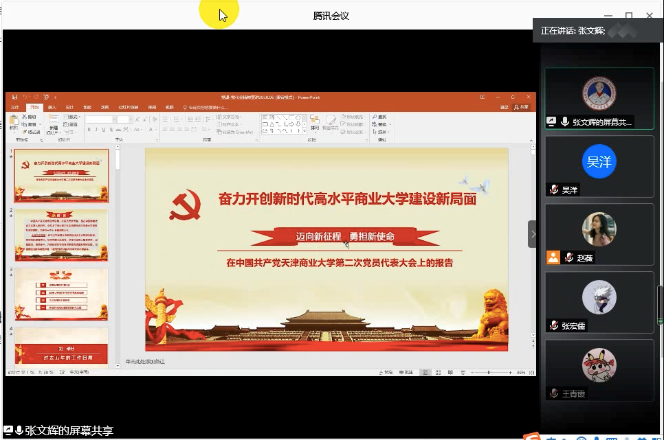The image size is (664, 440).
Task: Select slide 2 thumbnail in the slide panel
Action: 62,235
